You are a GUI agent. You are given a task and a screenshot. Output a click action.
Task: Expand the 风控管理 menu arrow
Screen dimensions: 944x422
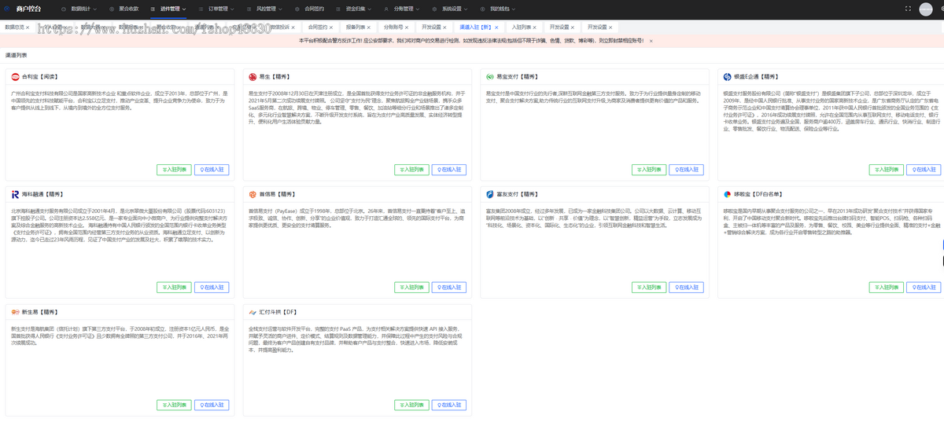(x=279, y=9)
